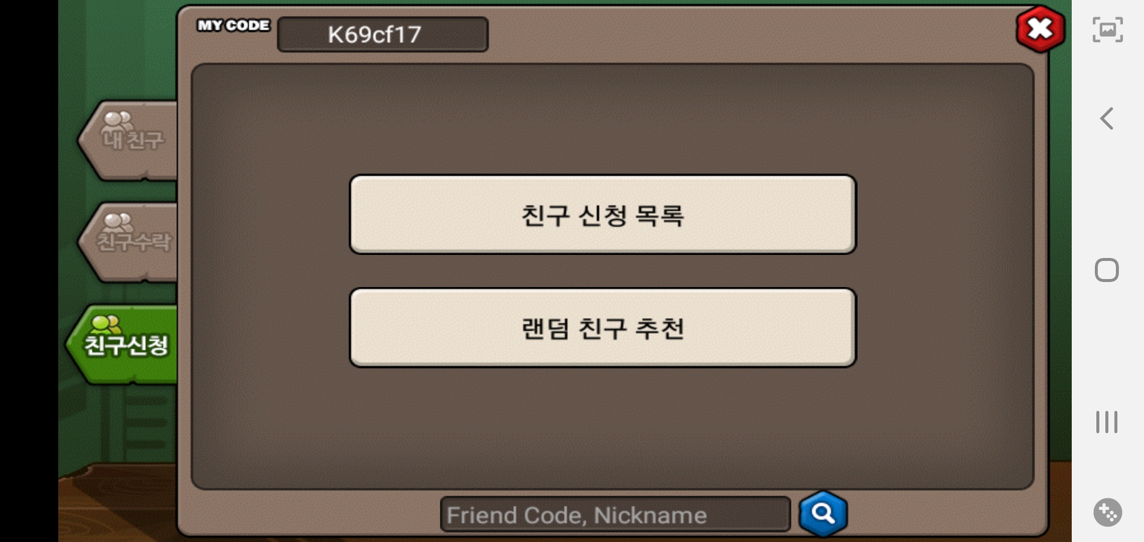This screenshot has height=542, width=1144.
Task: Click the wooden floor background
Action: 117,502
